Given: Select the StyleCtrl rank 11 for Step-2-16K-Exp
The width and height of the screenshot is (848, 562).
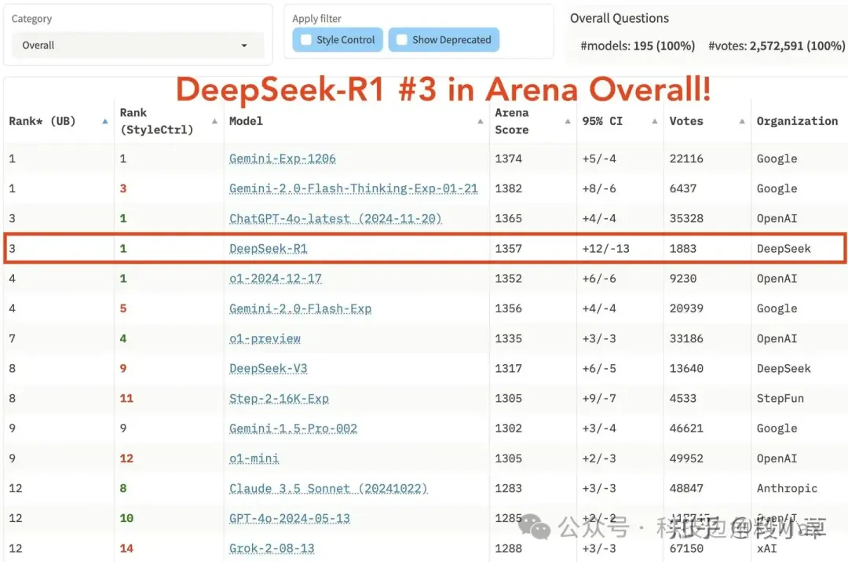Looking at the screenshot, I should (x=126, y=399).
